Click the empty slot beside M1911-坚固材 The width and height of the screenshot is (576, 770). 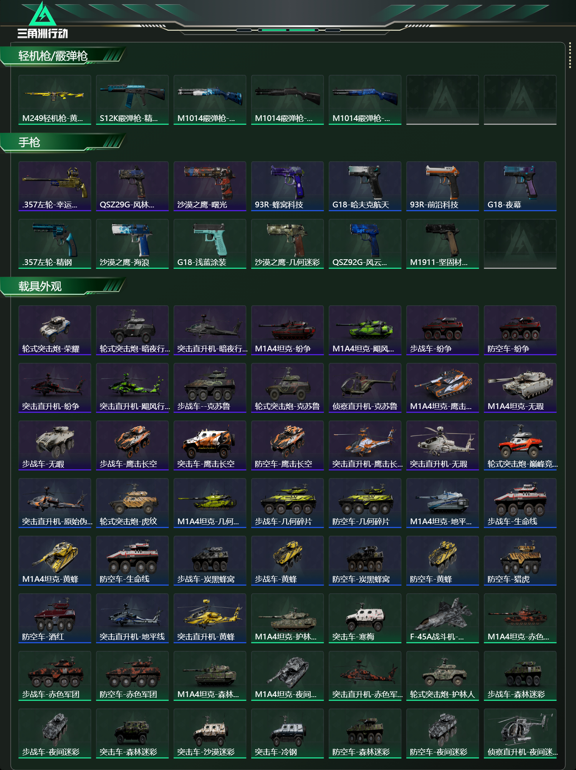(x=520, y=244)
